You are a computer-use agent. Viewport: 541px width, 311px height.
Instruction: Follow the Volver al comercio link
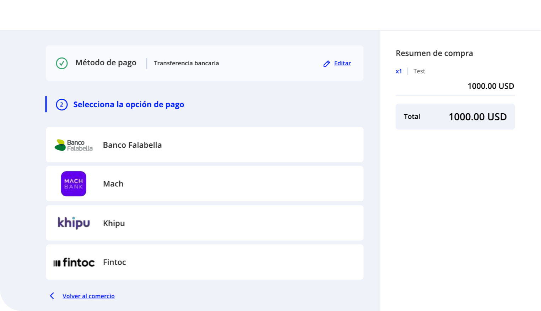(88, 296)
